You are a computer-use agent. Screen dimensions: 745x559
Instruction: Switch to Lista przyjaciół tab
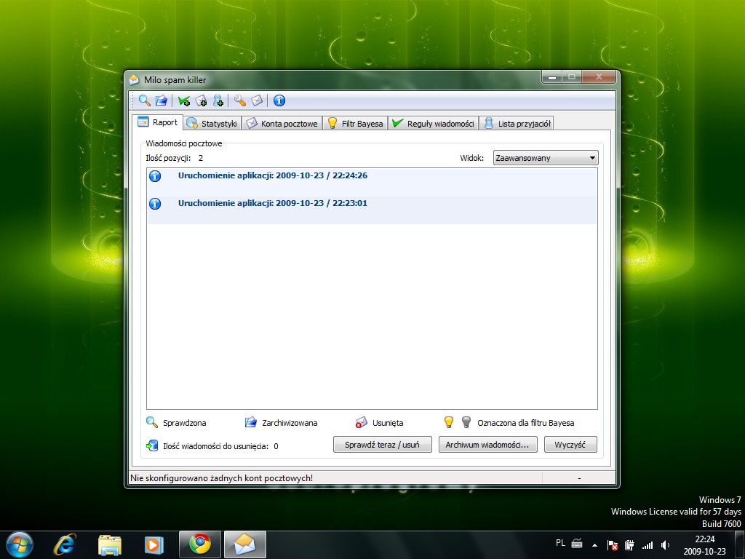pos(517,124)
